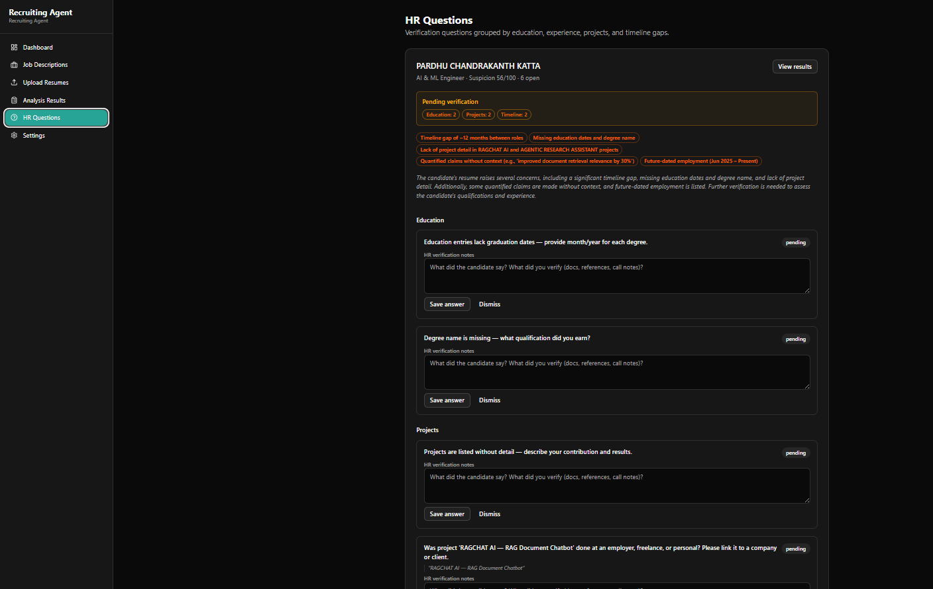Click the Analysis Results clipboard icon
The width and height of the screenshot is (933, 589).
click(x=14, y=101)
